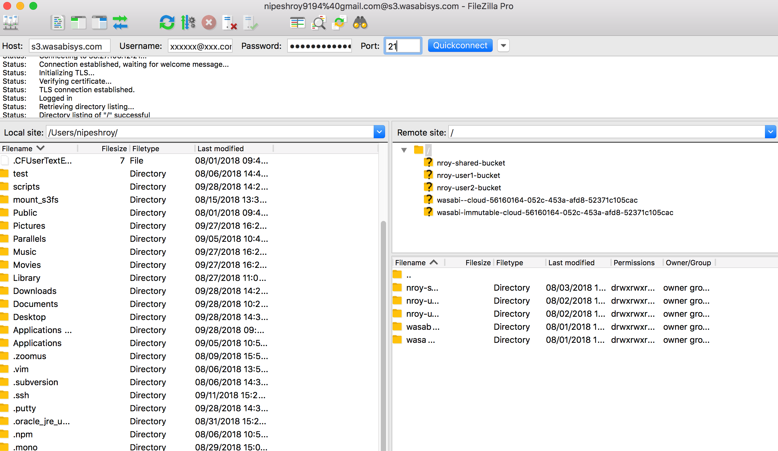Viewport: 778px width, 451px height.
Task: Toggle directory comparison magnifier icon
Action: [319, 23]
